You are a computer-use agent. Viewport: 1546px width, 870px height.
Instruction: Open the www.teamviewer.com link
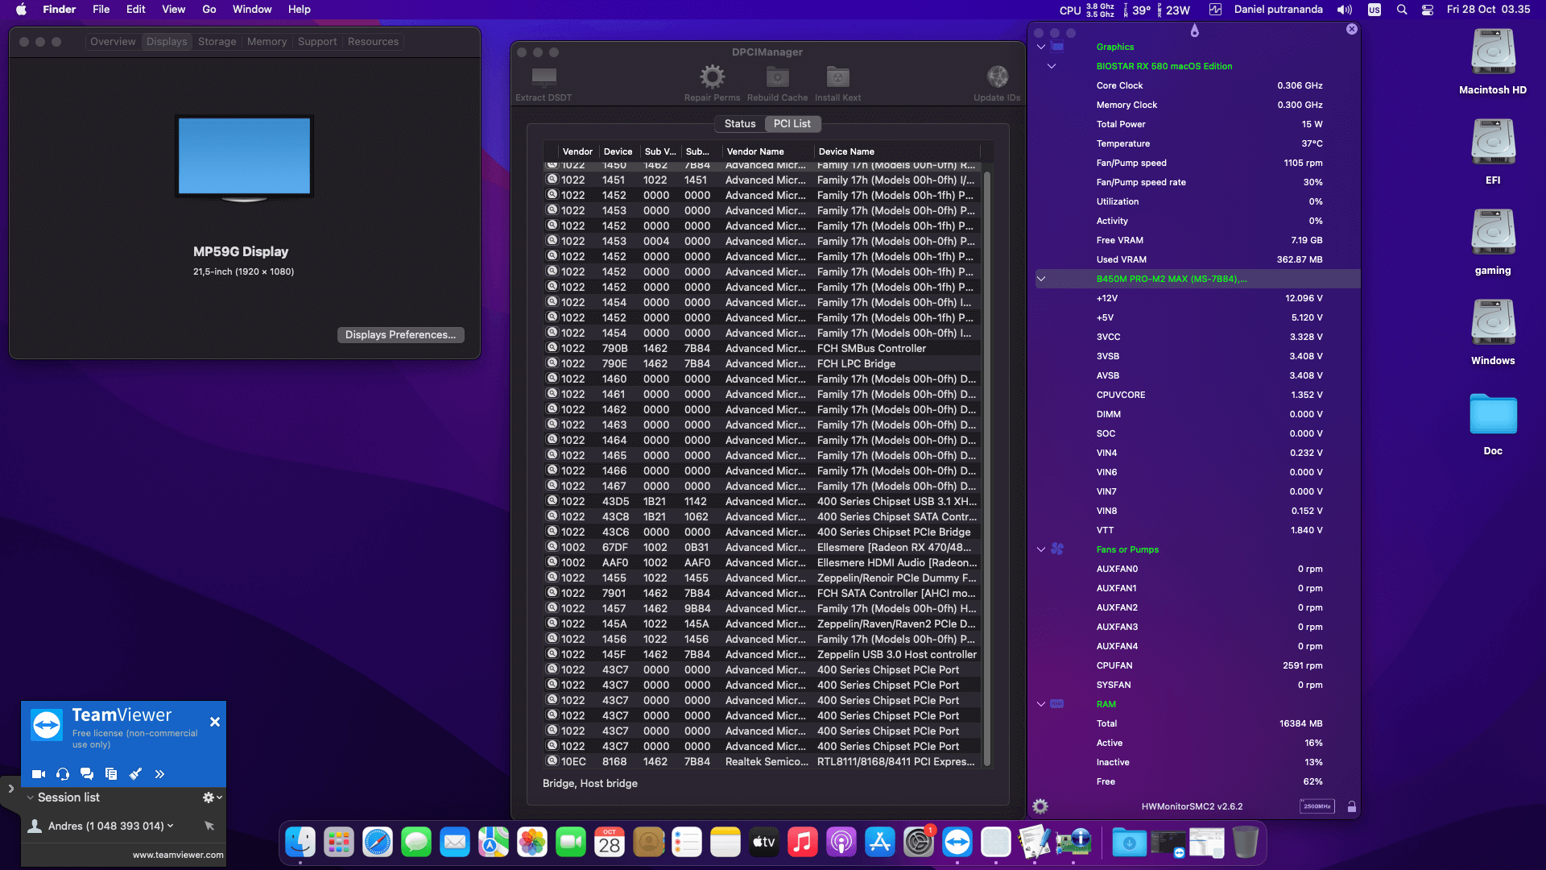[x=178, y=855]
